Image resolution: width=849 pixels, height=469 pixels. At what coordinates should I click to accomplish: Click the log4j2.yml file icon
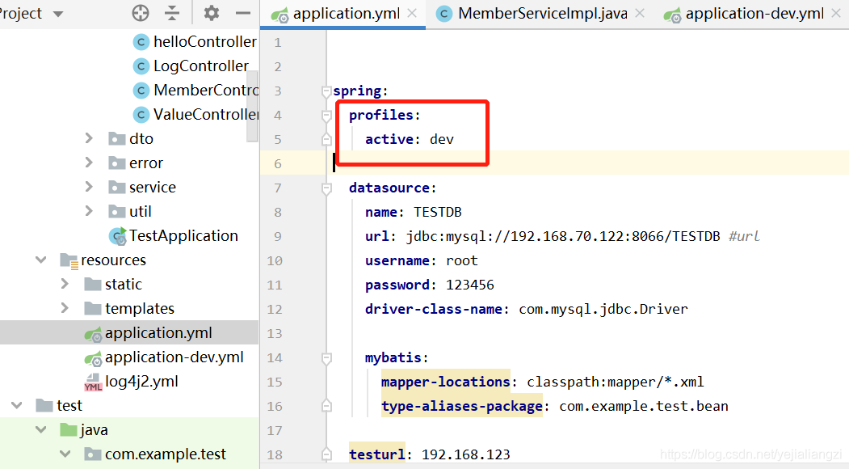coord(93,381)
